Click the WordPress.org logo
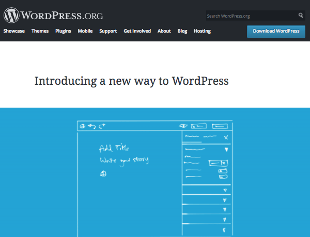The height and width of the screenshot is (237, 310). click(53, 16)
